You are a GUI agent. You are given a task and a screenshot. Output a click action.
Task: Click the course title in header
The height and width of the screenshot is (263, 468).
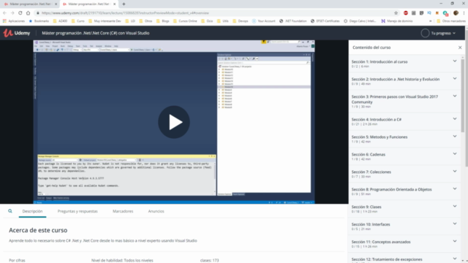click(96, 33)
